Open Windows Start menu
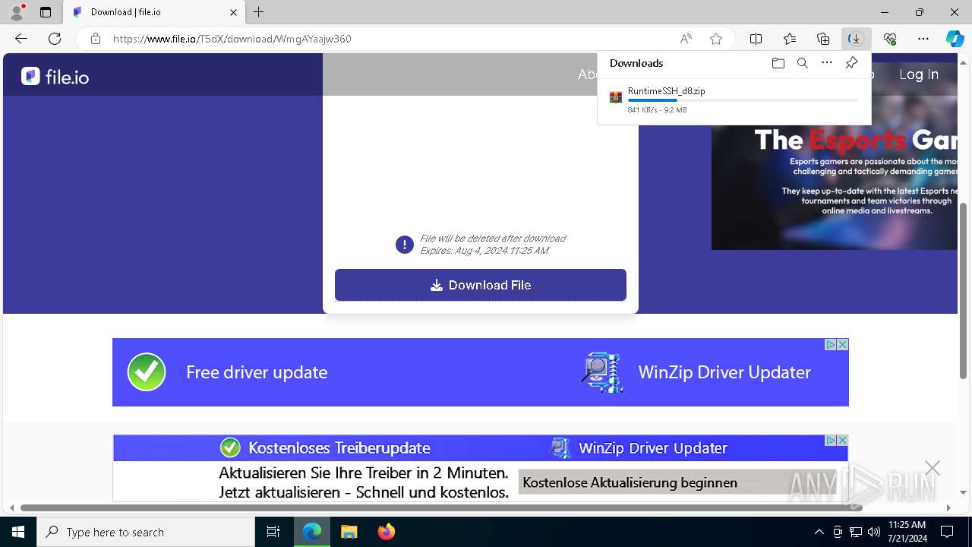 click(18, 532)
